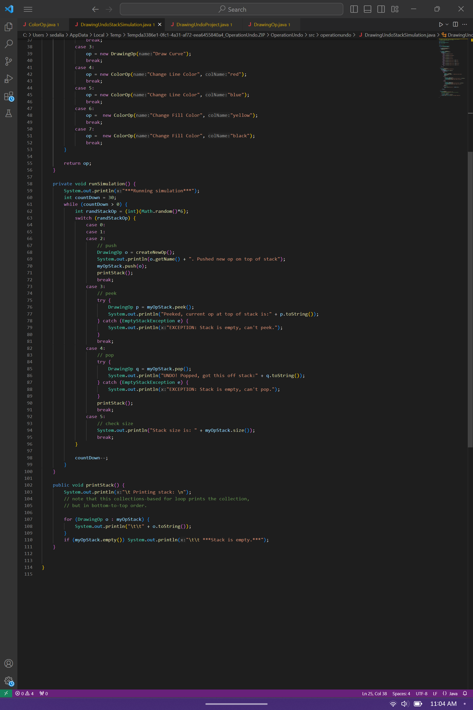Viewport: 473px width, 710px height.
Task: Click Ln 25, Col 38 to go to line
Action: click(374, 693)
